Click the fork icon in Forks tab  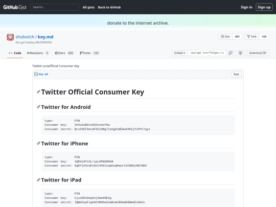81,53
